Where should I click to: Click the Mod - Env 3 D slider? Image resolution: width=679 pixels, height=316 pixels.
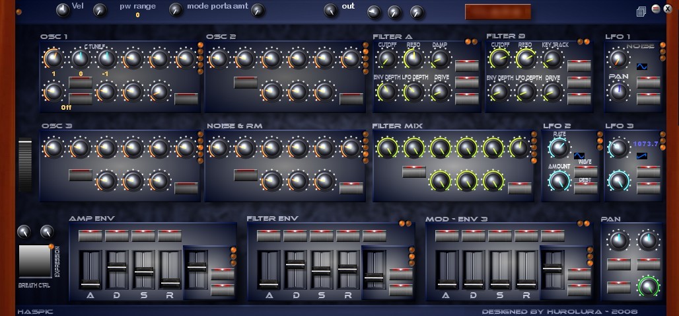[474, 269]
